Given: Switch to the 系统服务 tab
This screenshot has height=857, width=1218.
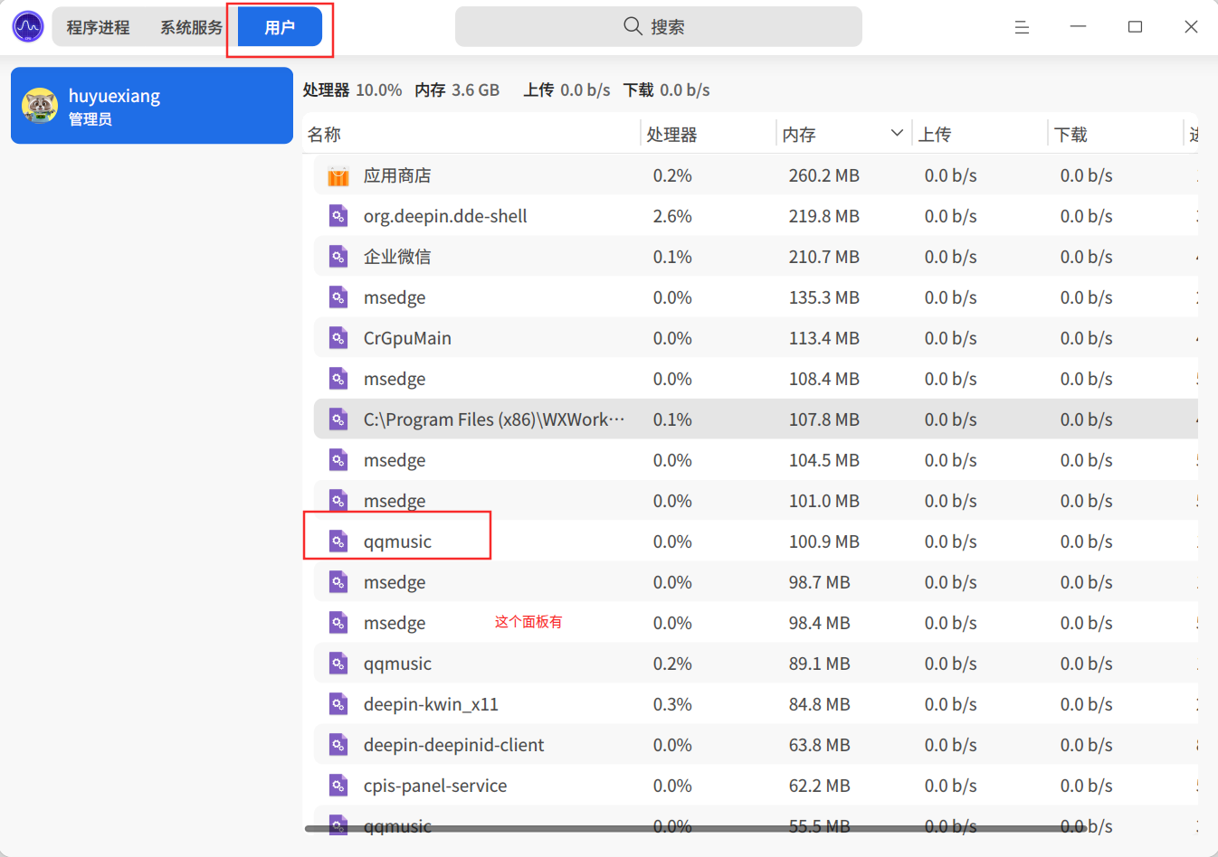Looking at the screenshot, I should click(191, 27).
